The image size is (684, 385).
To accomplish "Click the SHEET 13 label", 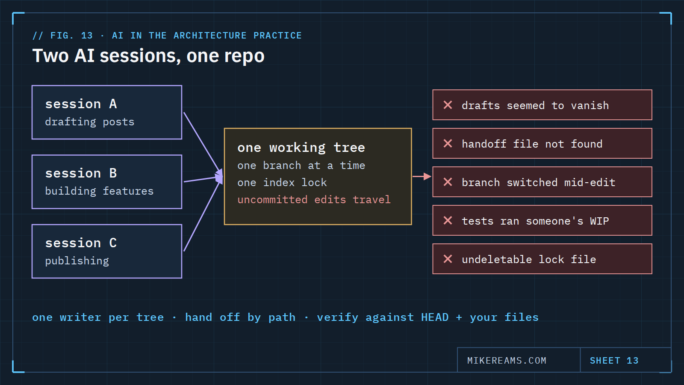I will tap(614, 361).
